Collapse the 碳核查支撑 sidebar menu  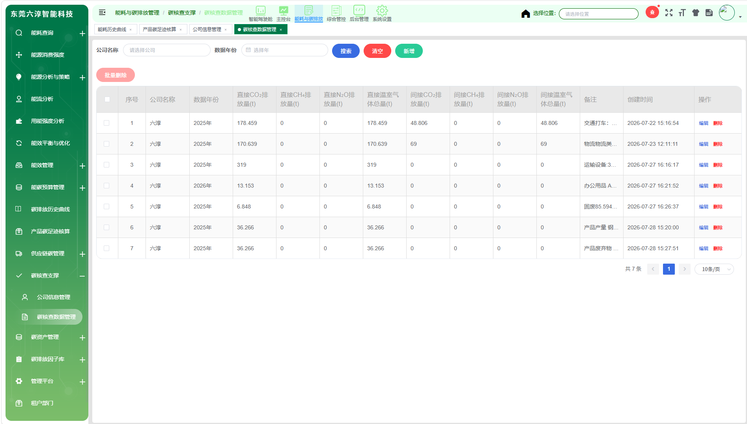coord(82,276)
